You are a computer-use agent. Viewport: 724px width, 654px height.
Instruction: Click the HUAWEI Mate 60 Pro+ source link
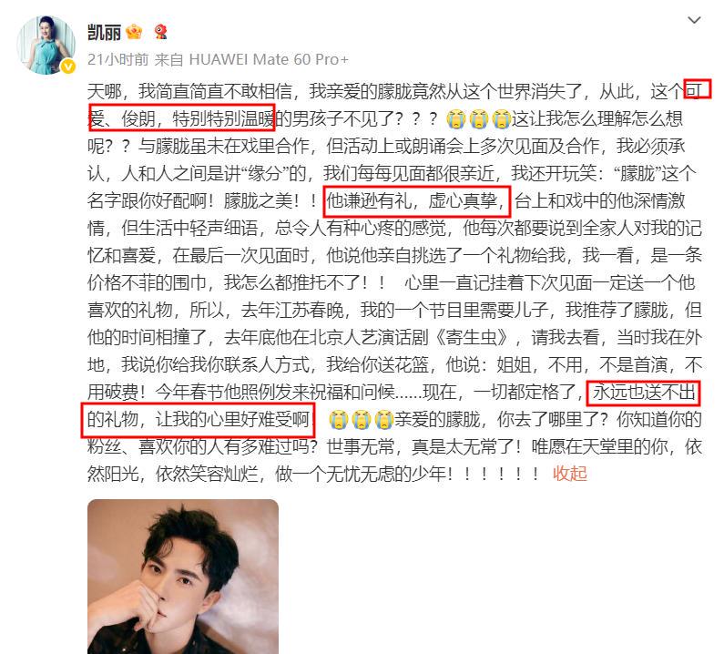tap(269, 59)
